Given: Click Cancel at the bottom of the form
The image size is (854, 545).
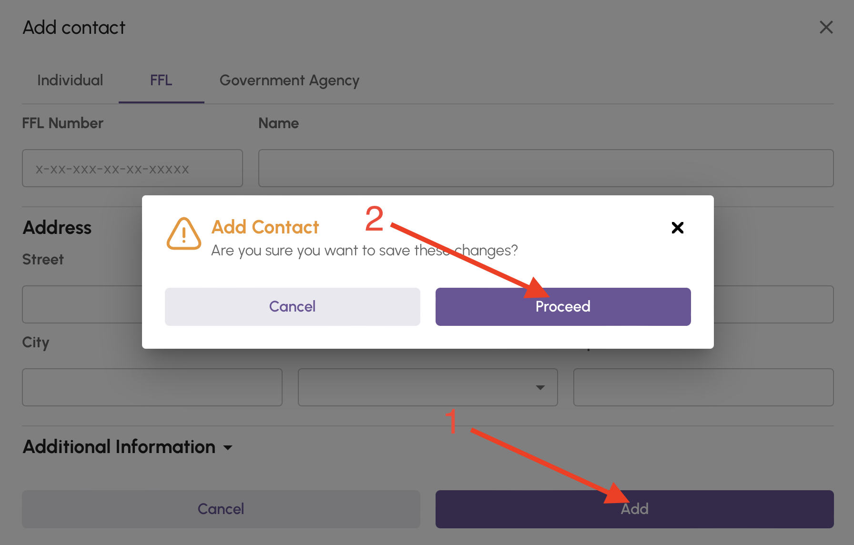Looking at the screenshot, I should [x=221, y=509].
